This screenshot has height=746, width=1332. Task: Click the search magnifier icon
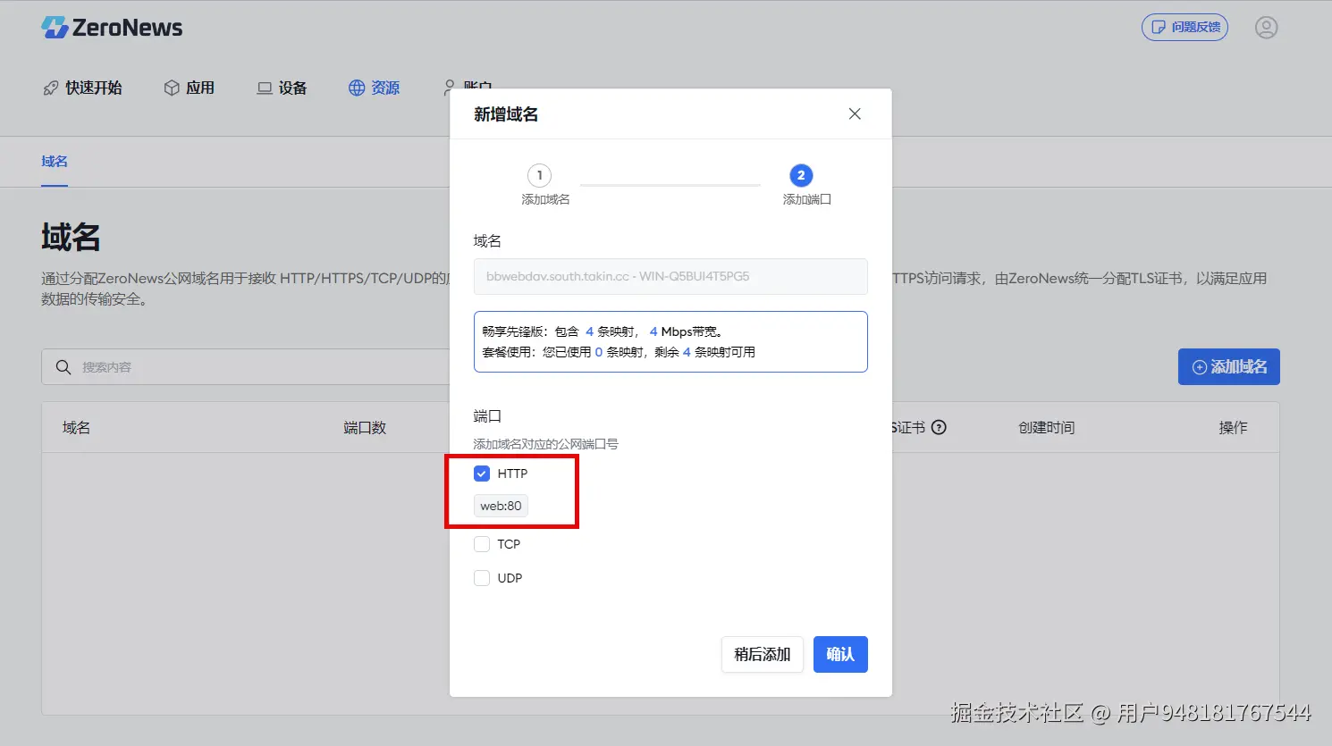point(63,367)
